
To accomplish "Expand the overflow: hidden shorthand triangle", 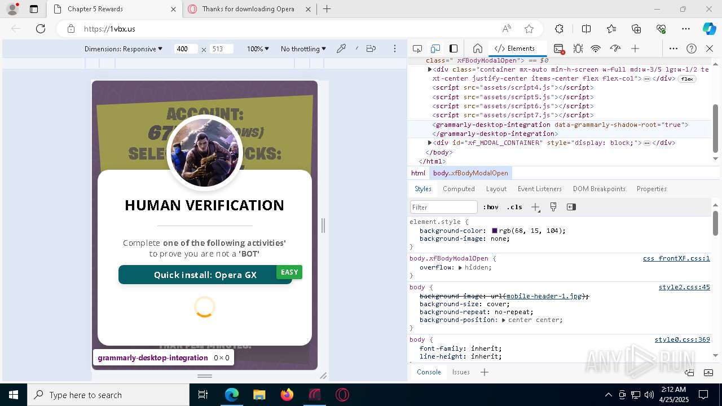I will tap(460, 267).
